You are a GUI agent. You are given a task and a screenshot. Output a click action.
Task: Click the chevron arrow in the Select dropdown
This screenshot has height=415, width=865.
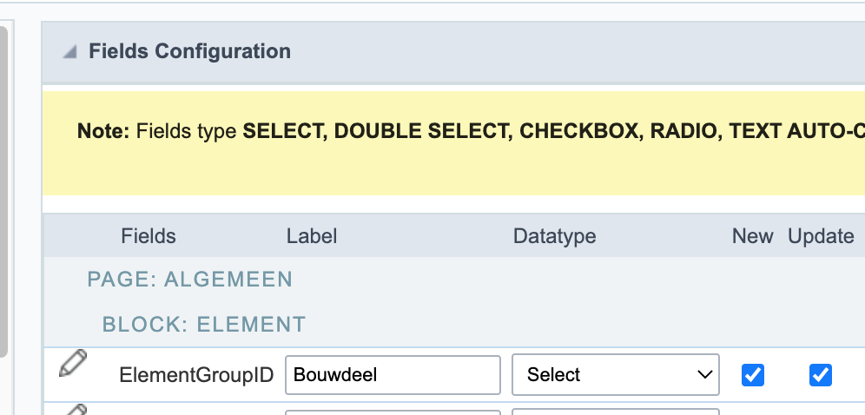coord(704,375)
